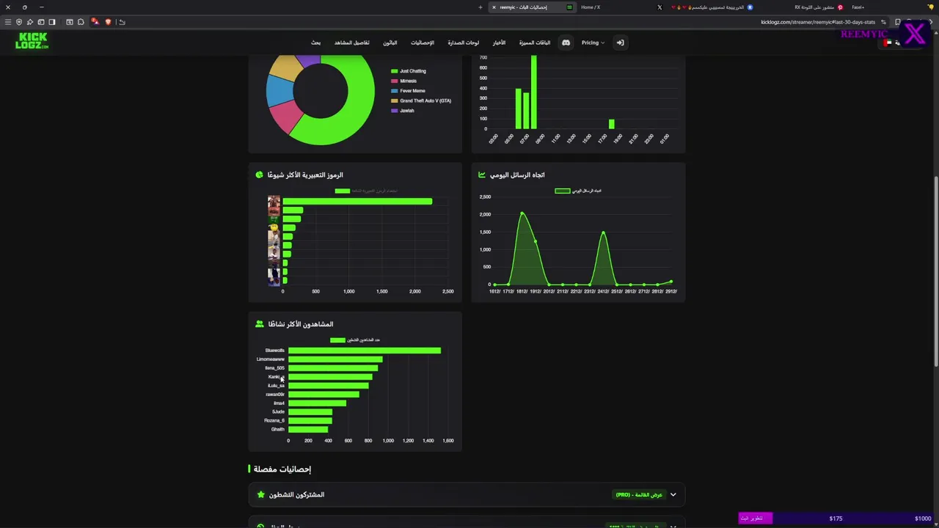
Task: Click the pin icon in browser toolbar
Action: coord(30,22)
